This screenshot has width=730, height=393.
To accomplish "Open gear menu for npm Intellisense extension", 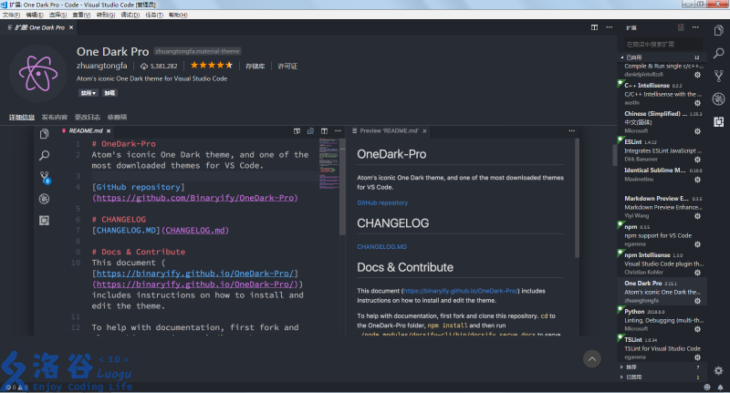I will [x=697, y=273].
